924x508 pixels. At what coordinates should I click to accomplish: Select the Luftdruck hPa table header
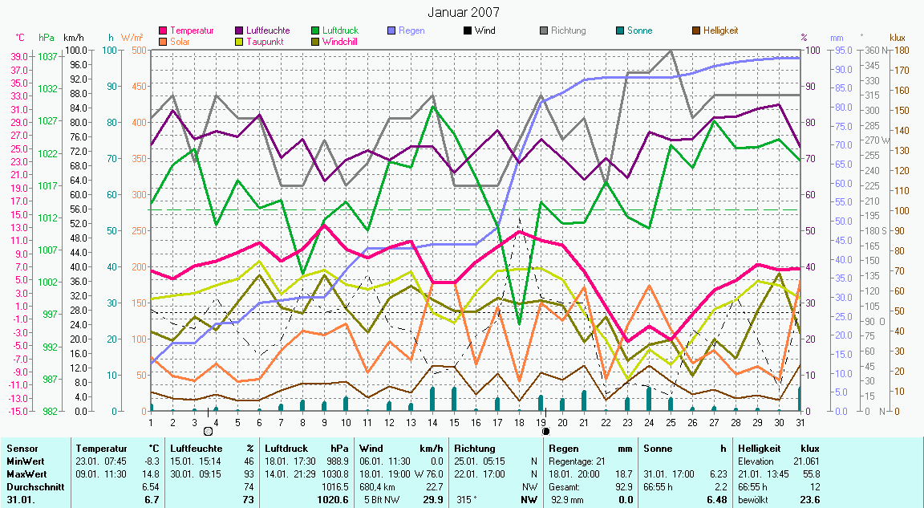coord(306,449)
